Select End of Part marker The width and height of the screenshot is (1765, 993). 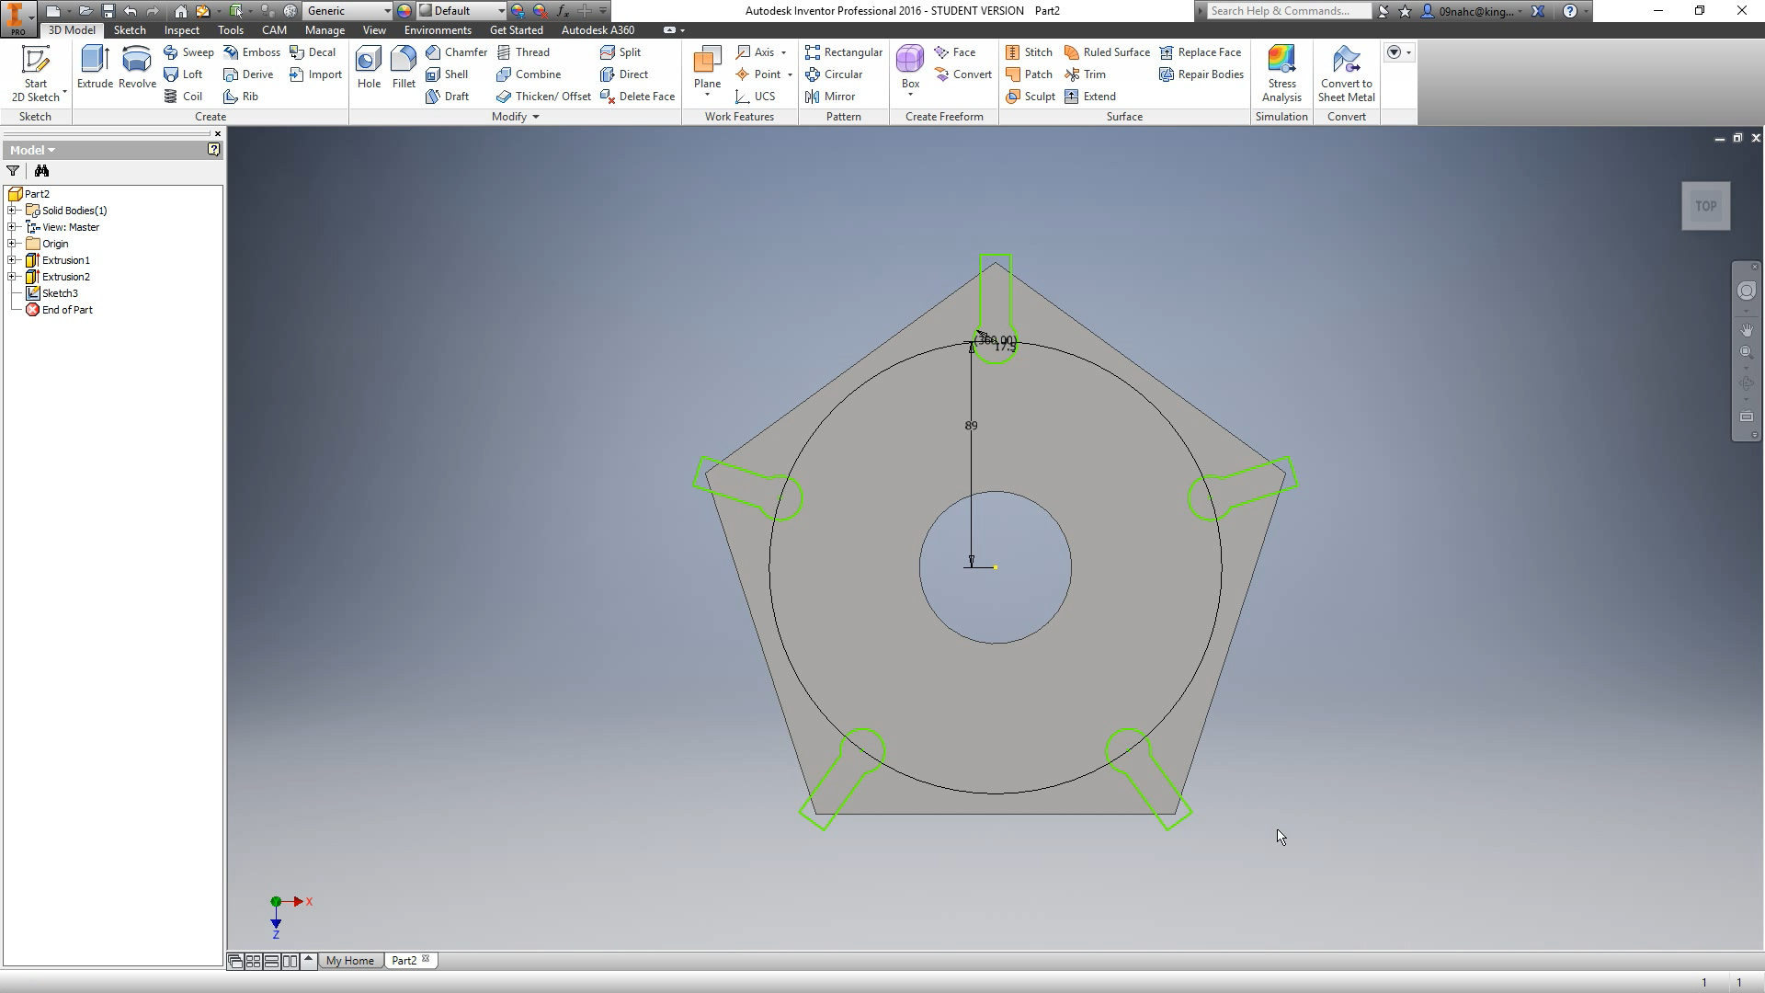[x=60, y=310]
